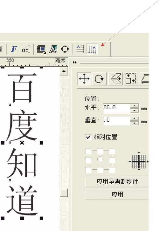Check the top-left anchor box
The width and height of the screenshot is (159, 231).
[x=88, y=151]
